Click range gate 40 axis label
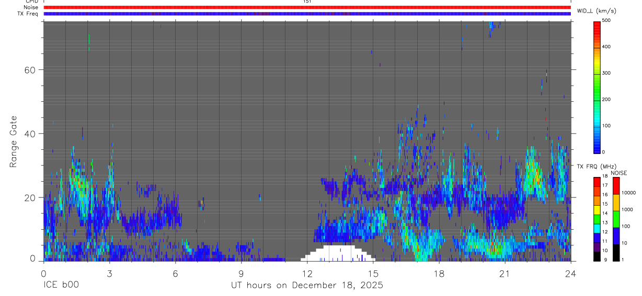The height and width of the screenshot is (296, 642). (x=30, y=134)
